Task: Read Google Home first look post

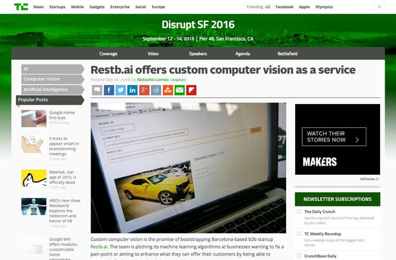Action: (62, 115)
